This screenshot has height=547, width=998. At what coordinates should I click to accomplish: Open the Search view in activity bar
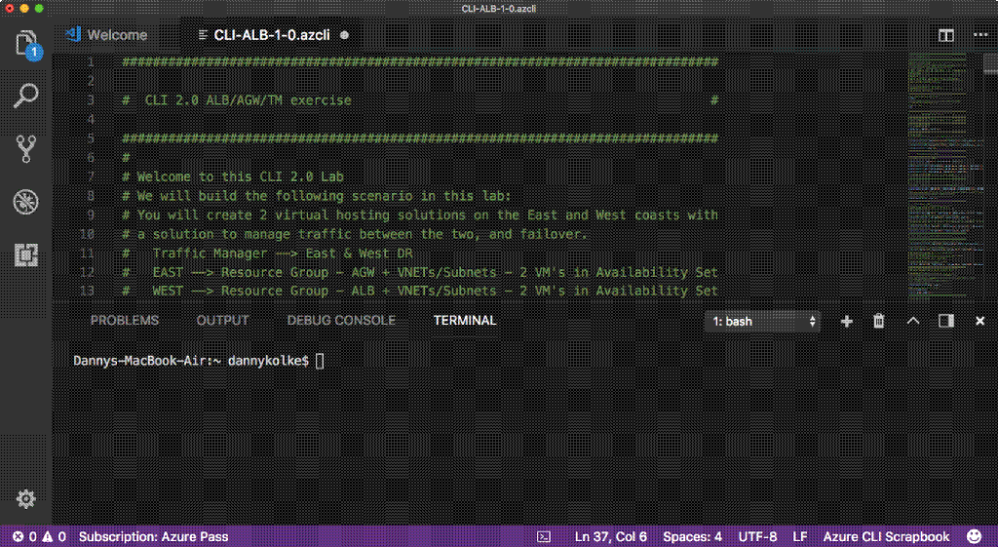(x=26, y=96)
